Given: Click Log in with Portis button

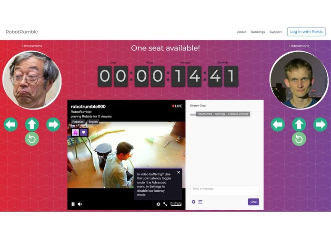Looking at the screenshot, I should (x=306, y=32).
